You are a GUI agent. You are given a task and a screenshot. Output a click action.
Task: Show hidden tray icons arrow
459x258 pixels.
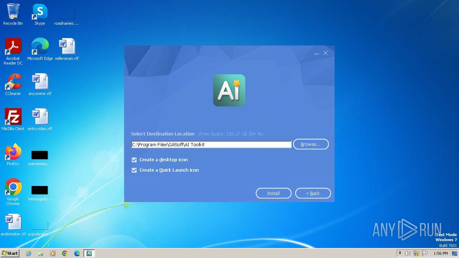coord(400,253)
